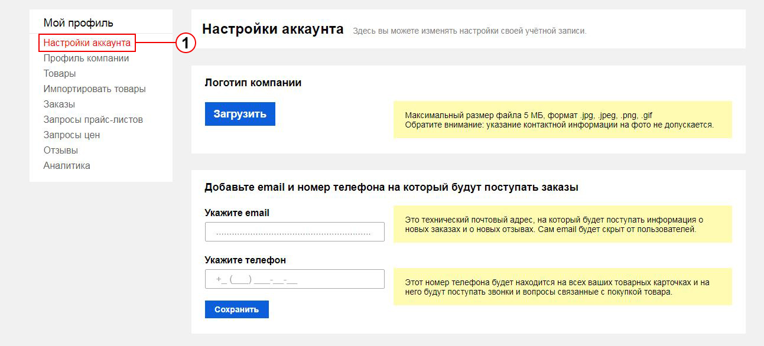
Task: Click the circled number 1 marker
Action: 186,43
